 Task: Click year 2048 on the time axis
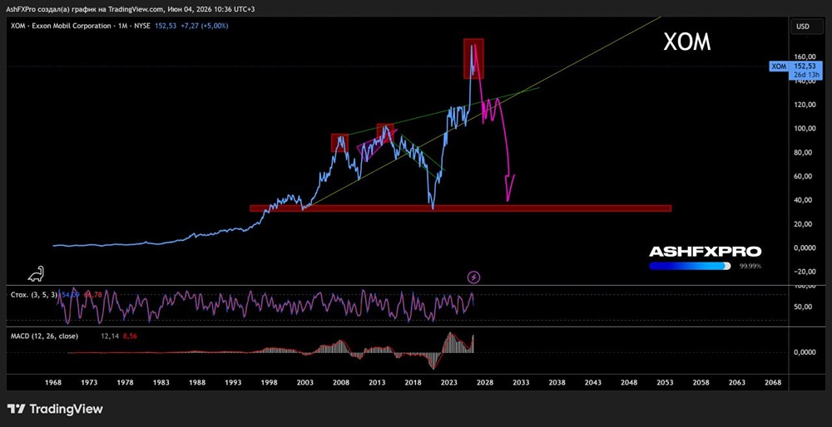pos(629,382)
